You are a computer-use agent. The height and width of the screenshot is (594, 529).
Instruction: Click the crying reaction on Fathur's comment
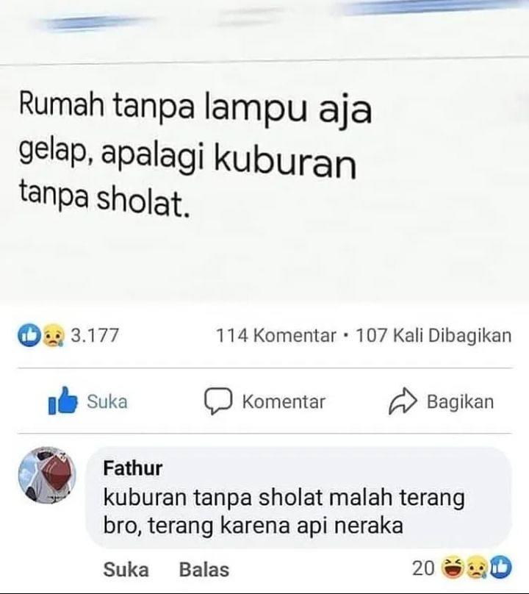pos(477,568)
